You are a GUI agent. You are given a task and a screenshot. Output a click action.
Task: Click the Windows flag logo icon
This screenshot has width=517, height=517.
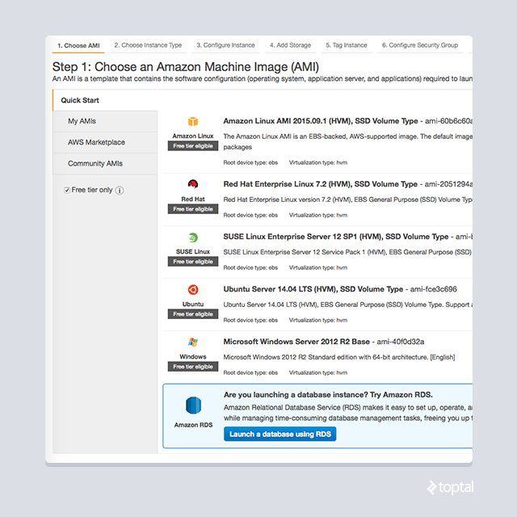click(x=193, y=342)
